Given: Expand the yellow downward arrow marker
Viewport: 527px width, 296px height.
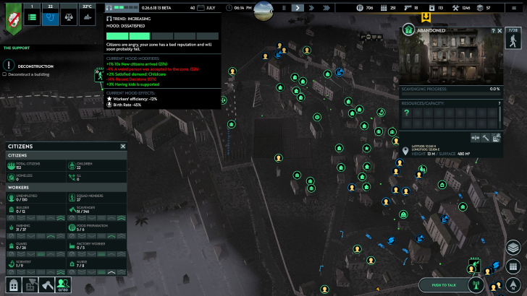Looking at the screenshot, I should (x=426, y=17).
